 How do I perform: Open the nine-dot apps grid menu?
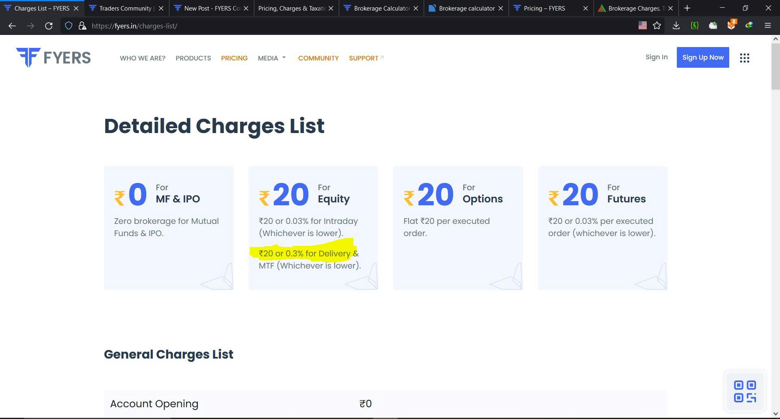click(x=744, y=58)
